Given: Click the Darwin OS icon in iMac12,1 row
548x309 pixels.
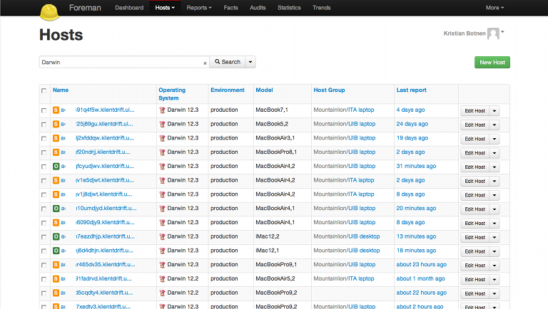Looking at the screenshot, I should click(x=162, y=251).
